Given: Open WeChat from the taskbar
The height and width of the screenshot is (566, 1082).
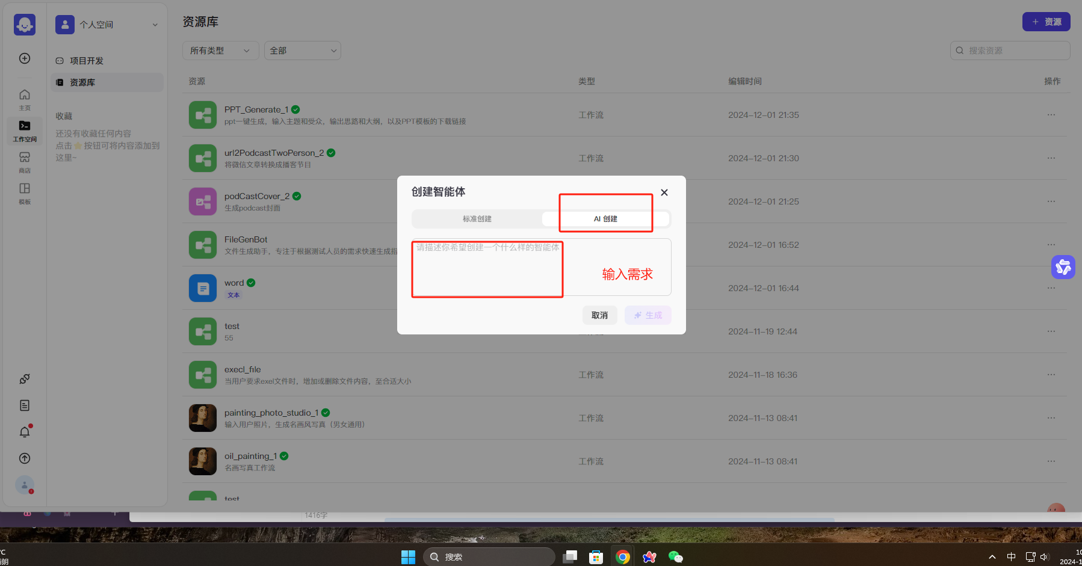Looking at the screenshot, I should 676,557.
